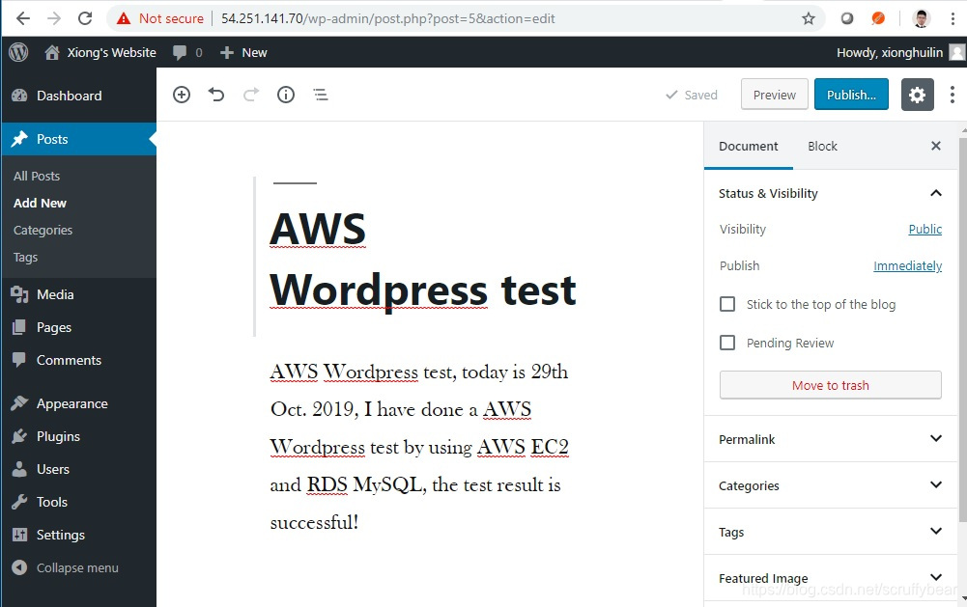Click the orange extension icon

pyautogui.click(x=878, y=18)
